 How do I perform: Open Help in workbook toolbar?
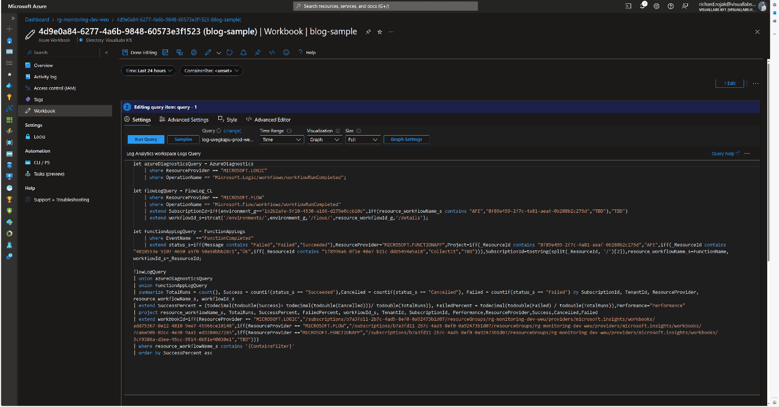tap(307, 52)
